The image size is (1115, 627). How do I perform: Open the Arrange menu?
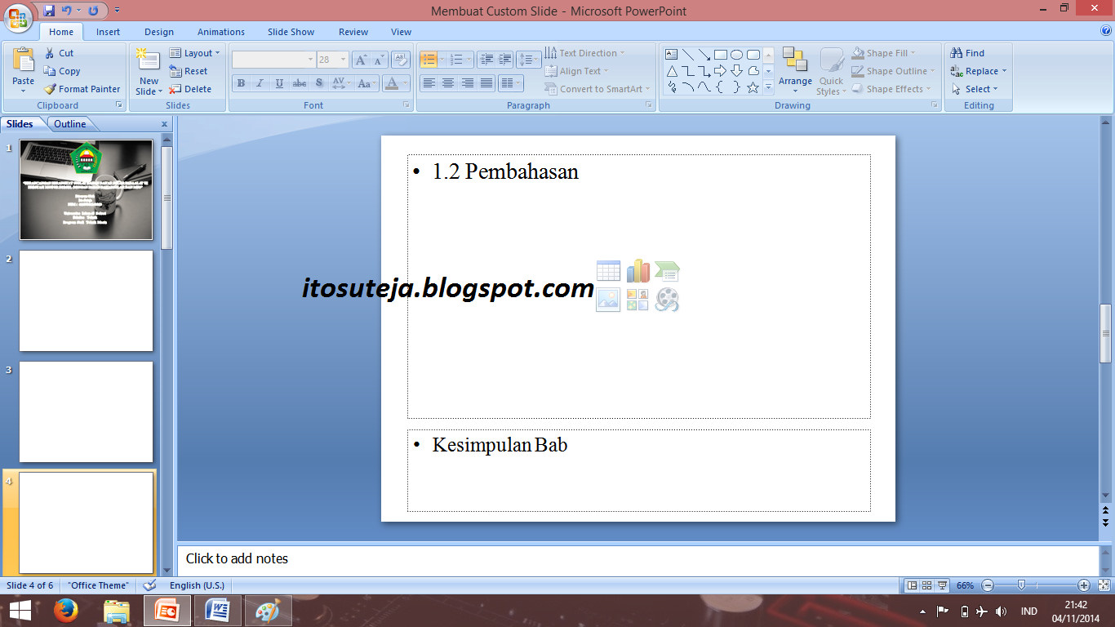coord(795,69)
